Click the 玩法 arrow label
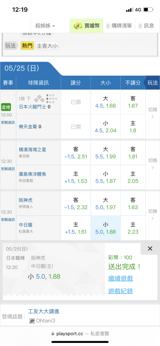 point(10,46)
